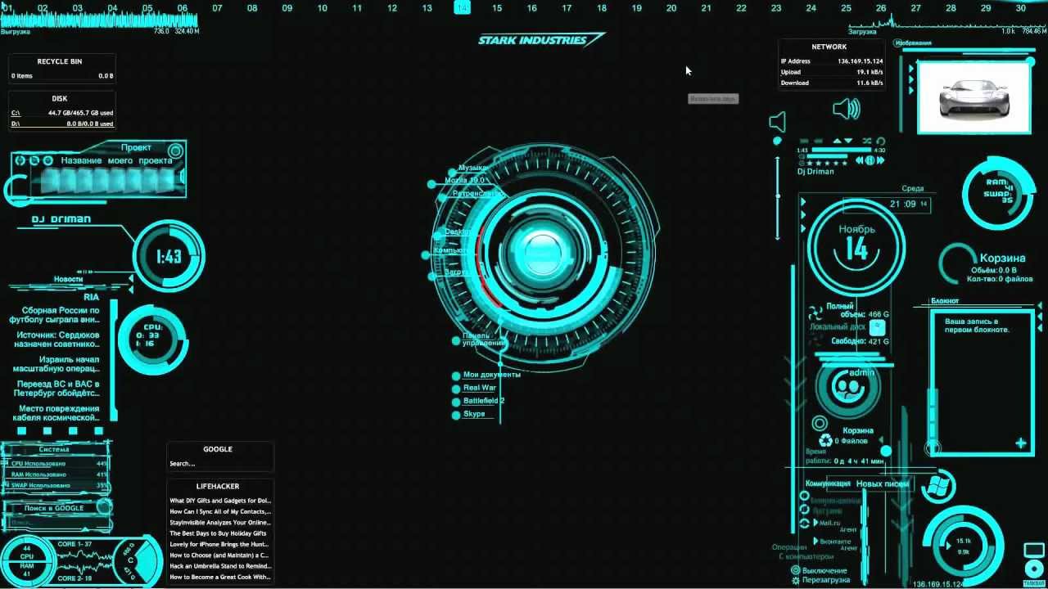Screen dimensions: 1048x589
Task: Click the RAM SWAP gauge widget
Action: (x=999, y=193)
